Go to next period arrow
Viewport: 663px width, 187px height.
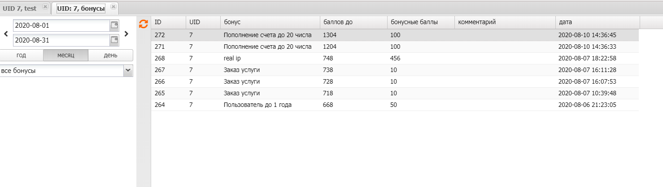[126, 33]
